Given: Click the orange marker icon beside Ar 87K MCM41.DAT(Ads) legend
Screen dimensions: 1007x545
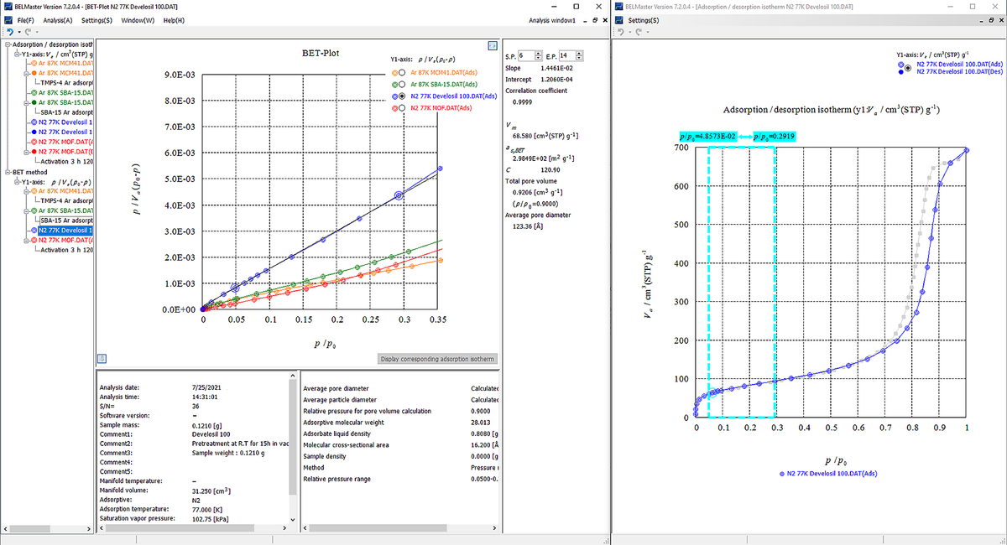Looking at the screenshot, I should (x=394, y=72).
